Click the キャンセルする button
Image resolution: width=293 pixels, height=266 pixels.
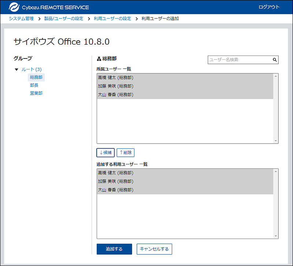154,249
